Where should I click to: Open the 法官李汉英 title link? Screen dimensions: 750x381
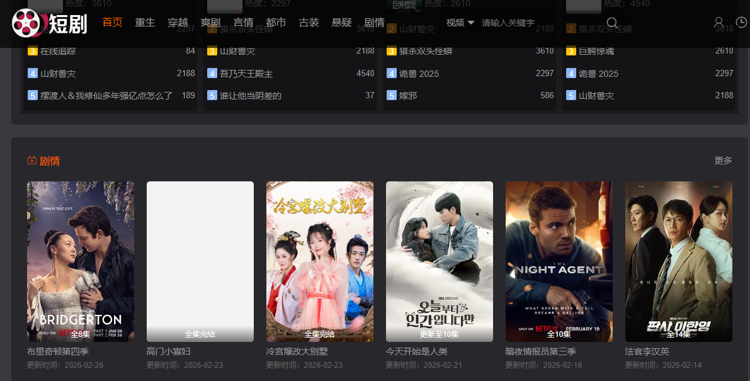tap(647, 351)
